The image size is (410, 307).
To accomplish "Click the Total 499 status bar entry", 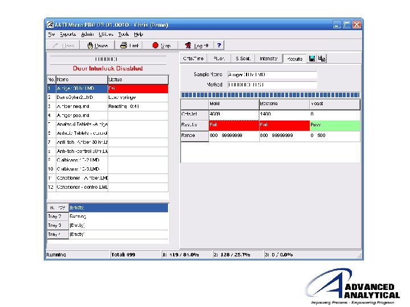I will 135,255.
